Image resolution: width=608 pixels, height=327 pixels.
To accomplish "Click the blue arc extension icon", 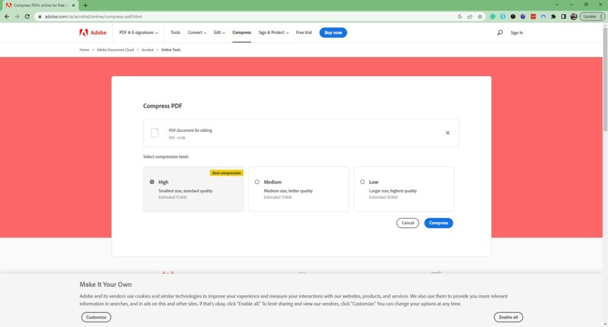I will tap(543, 16).
